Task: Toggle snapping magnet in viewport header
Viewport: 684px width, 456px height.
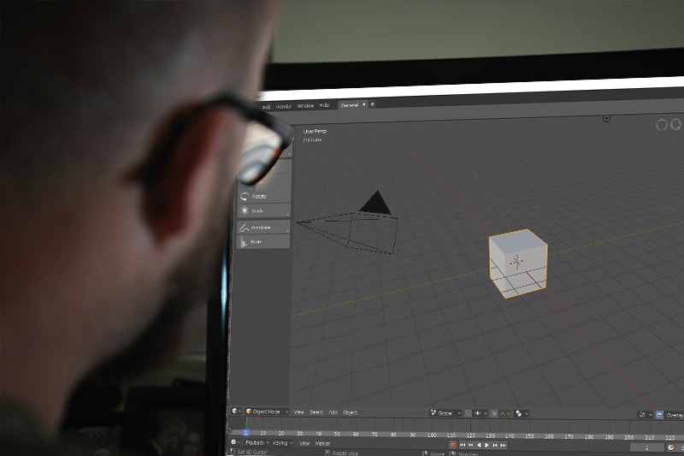Action: point(468,412)
